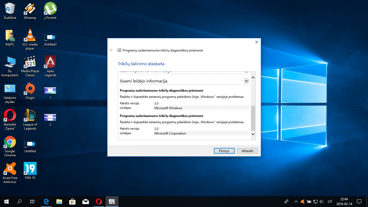Select the Šis kompiuteris icon

click(10, 67)
